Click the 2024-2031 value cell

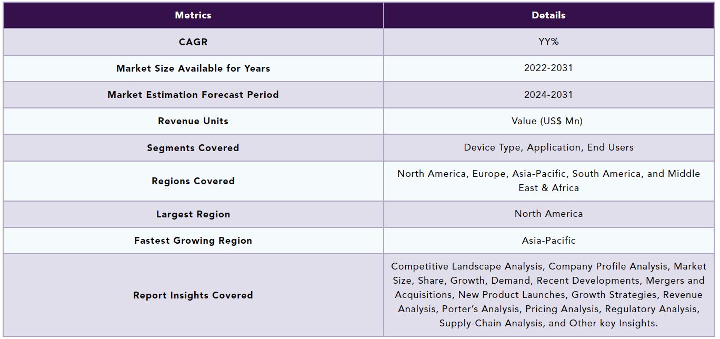[548, 95]
